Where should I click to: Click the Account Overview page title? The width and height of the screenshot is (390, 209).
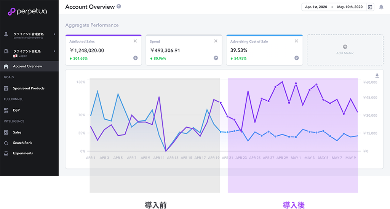pos(90,7)
